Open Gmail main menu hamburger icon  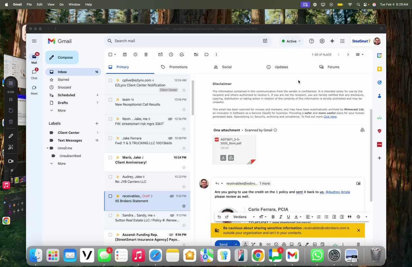click(x=34, y=41)
